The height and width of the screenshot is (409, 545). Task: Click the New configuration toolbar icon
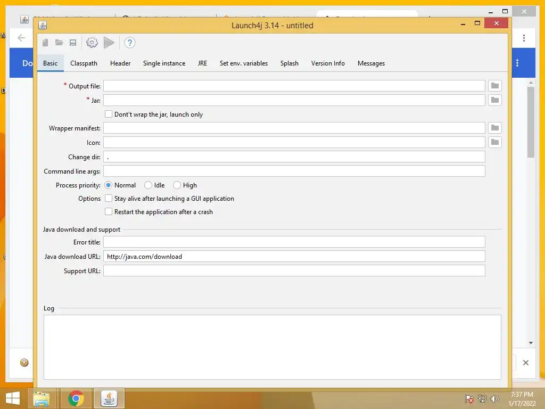point(45,43)
